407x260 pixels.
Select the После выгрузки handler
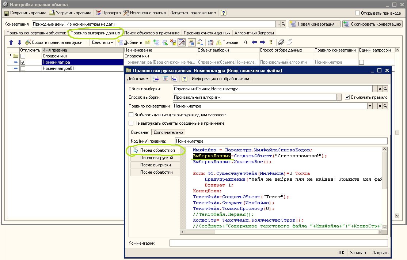(155, 165)
